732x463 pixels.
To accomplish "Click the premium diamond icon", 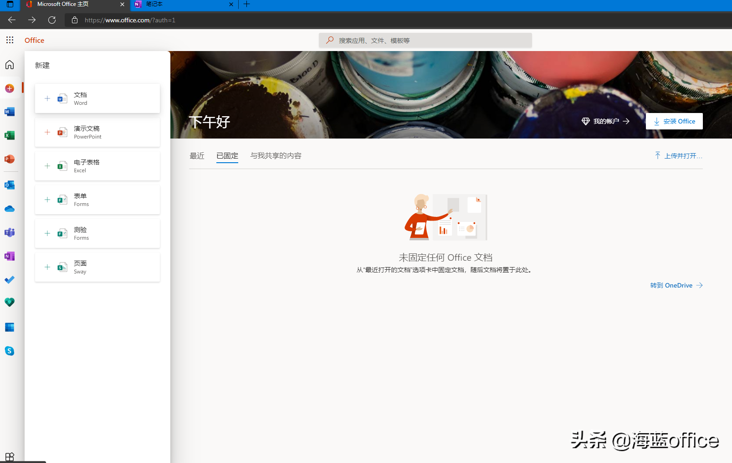I will (586, 121).
